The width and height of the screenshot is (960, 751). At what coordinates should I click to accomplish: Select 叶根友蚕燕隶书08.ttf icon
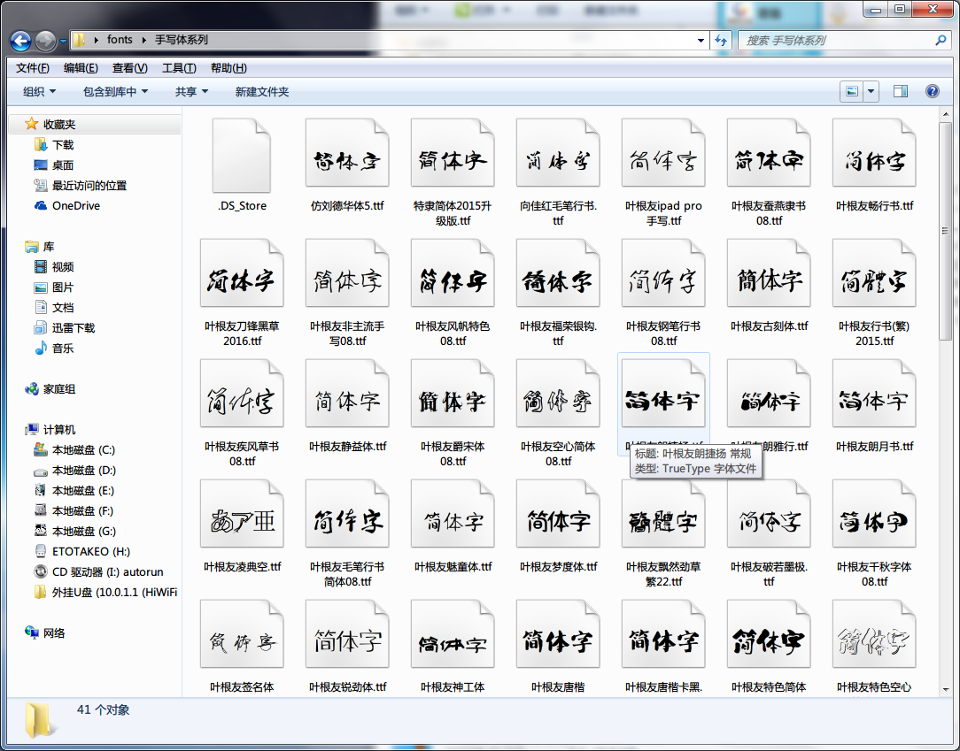tap(769, 153)
